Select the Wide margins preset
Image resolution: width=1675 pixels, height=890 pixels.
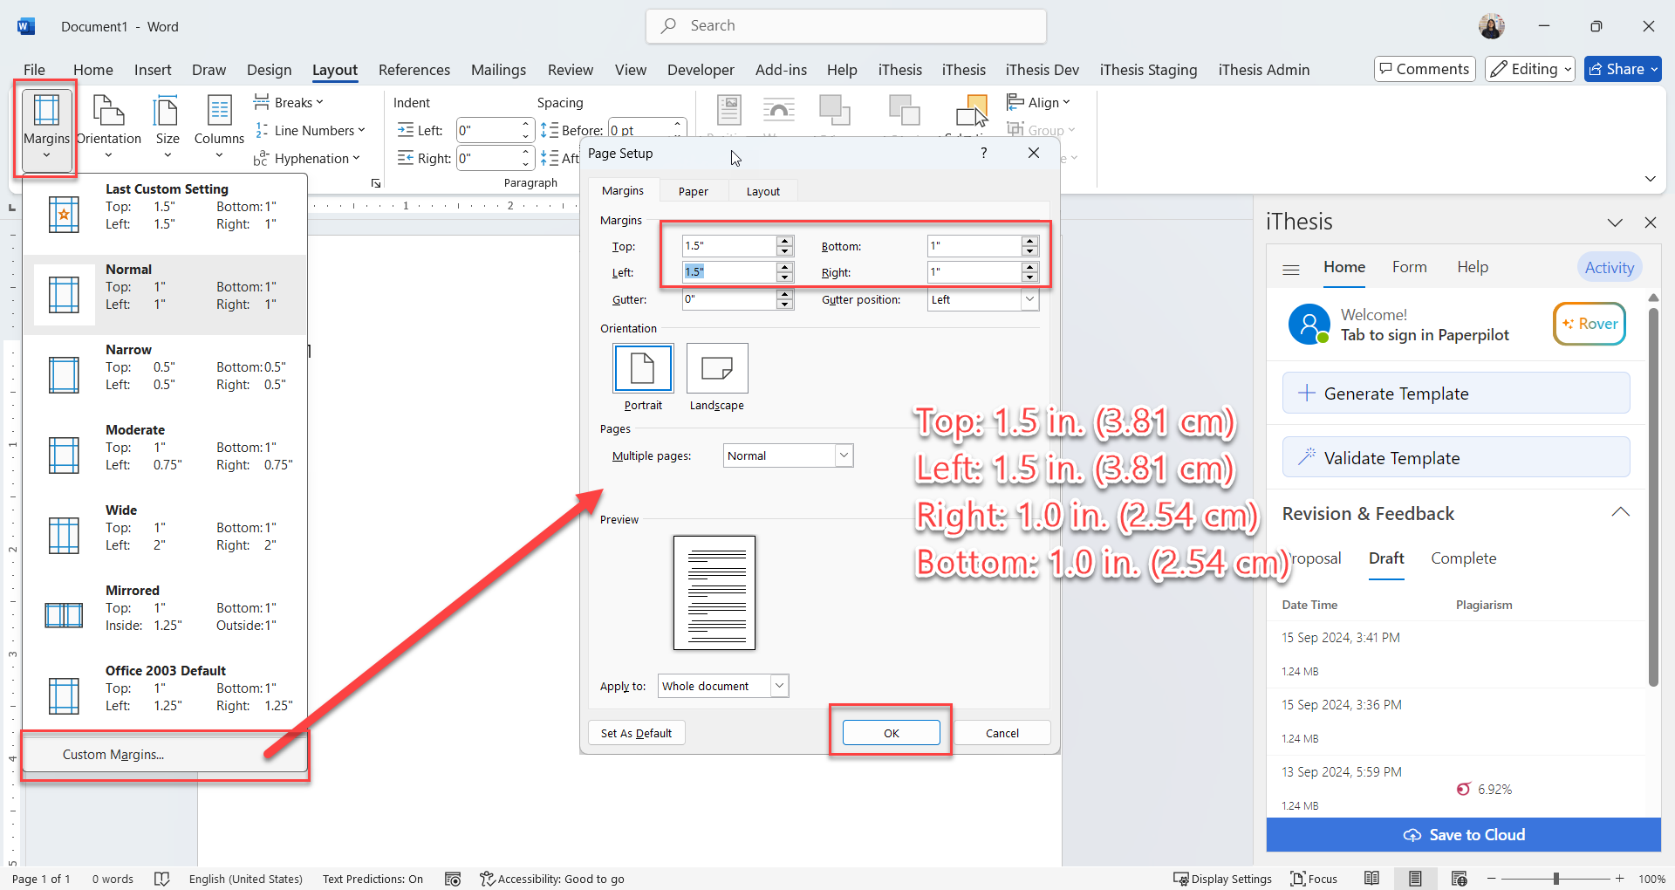pyautogui.click(x=165, y=536)
